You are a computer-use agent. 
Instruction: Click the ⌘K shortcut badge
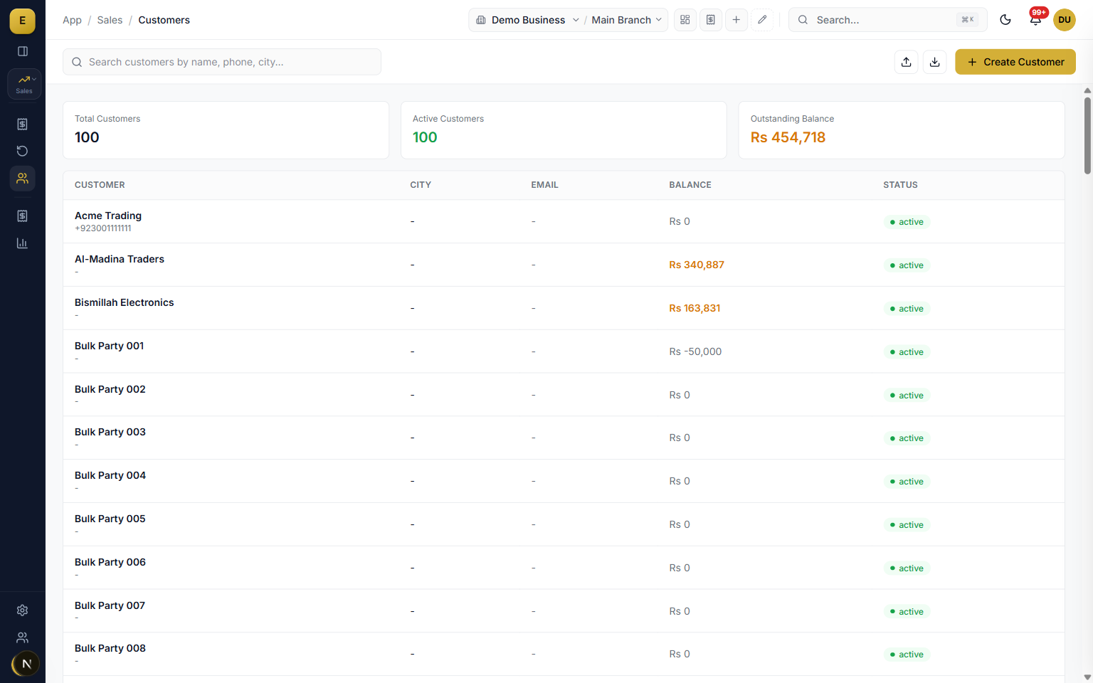coord(968,20)
